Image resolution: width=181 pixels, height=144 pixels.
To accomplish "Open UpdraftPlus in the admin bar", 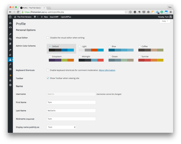I will pos(66,17).
